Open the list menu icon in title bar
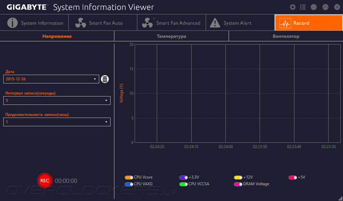The image size is (343, 201). (x=303, y=7)
